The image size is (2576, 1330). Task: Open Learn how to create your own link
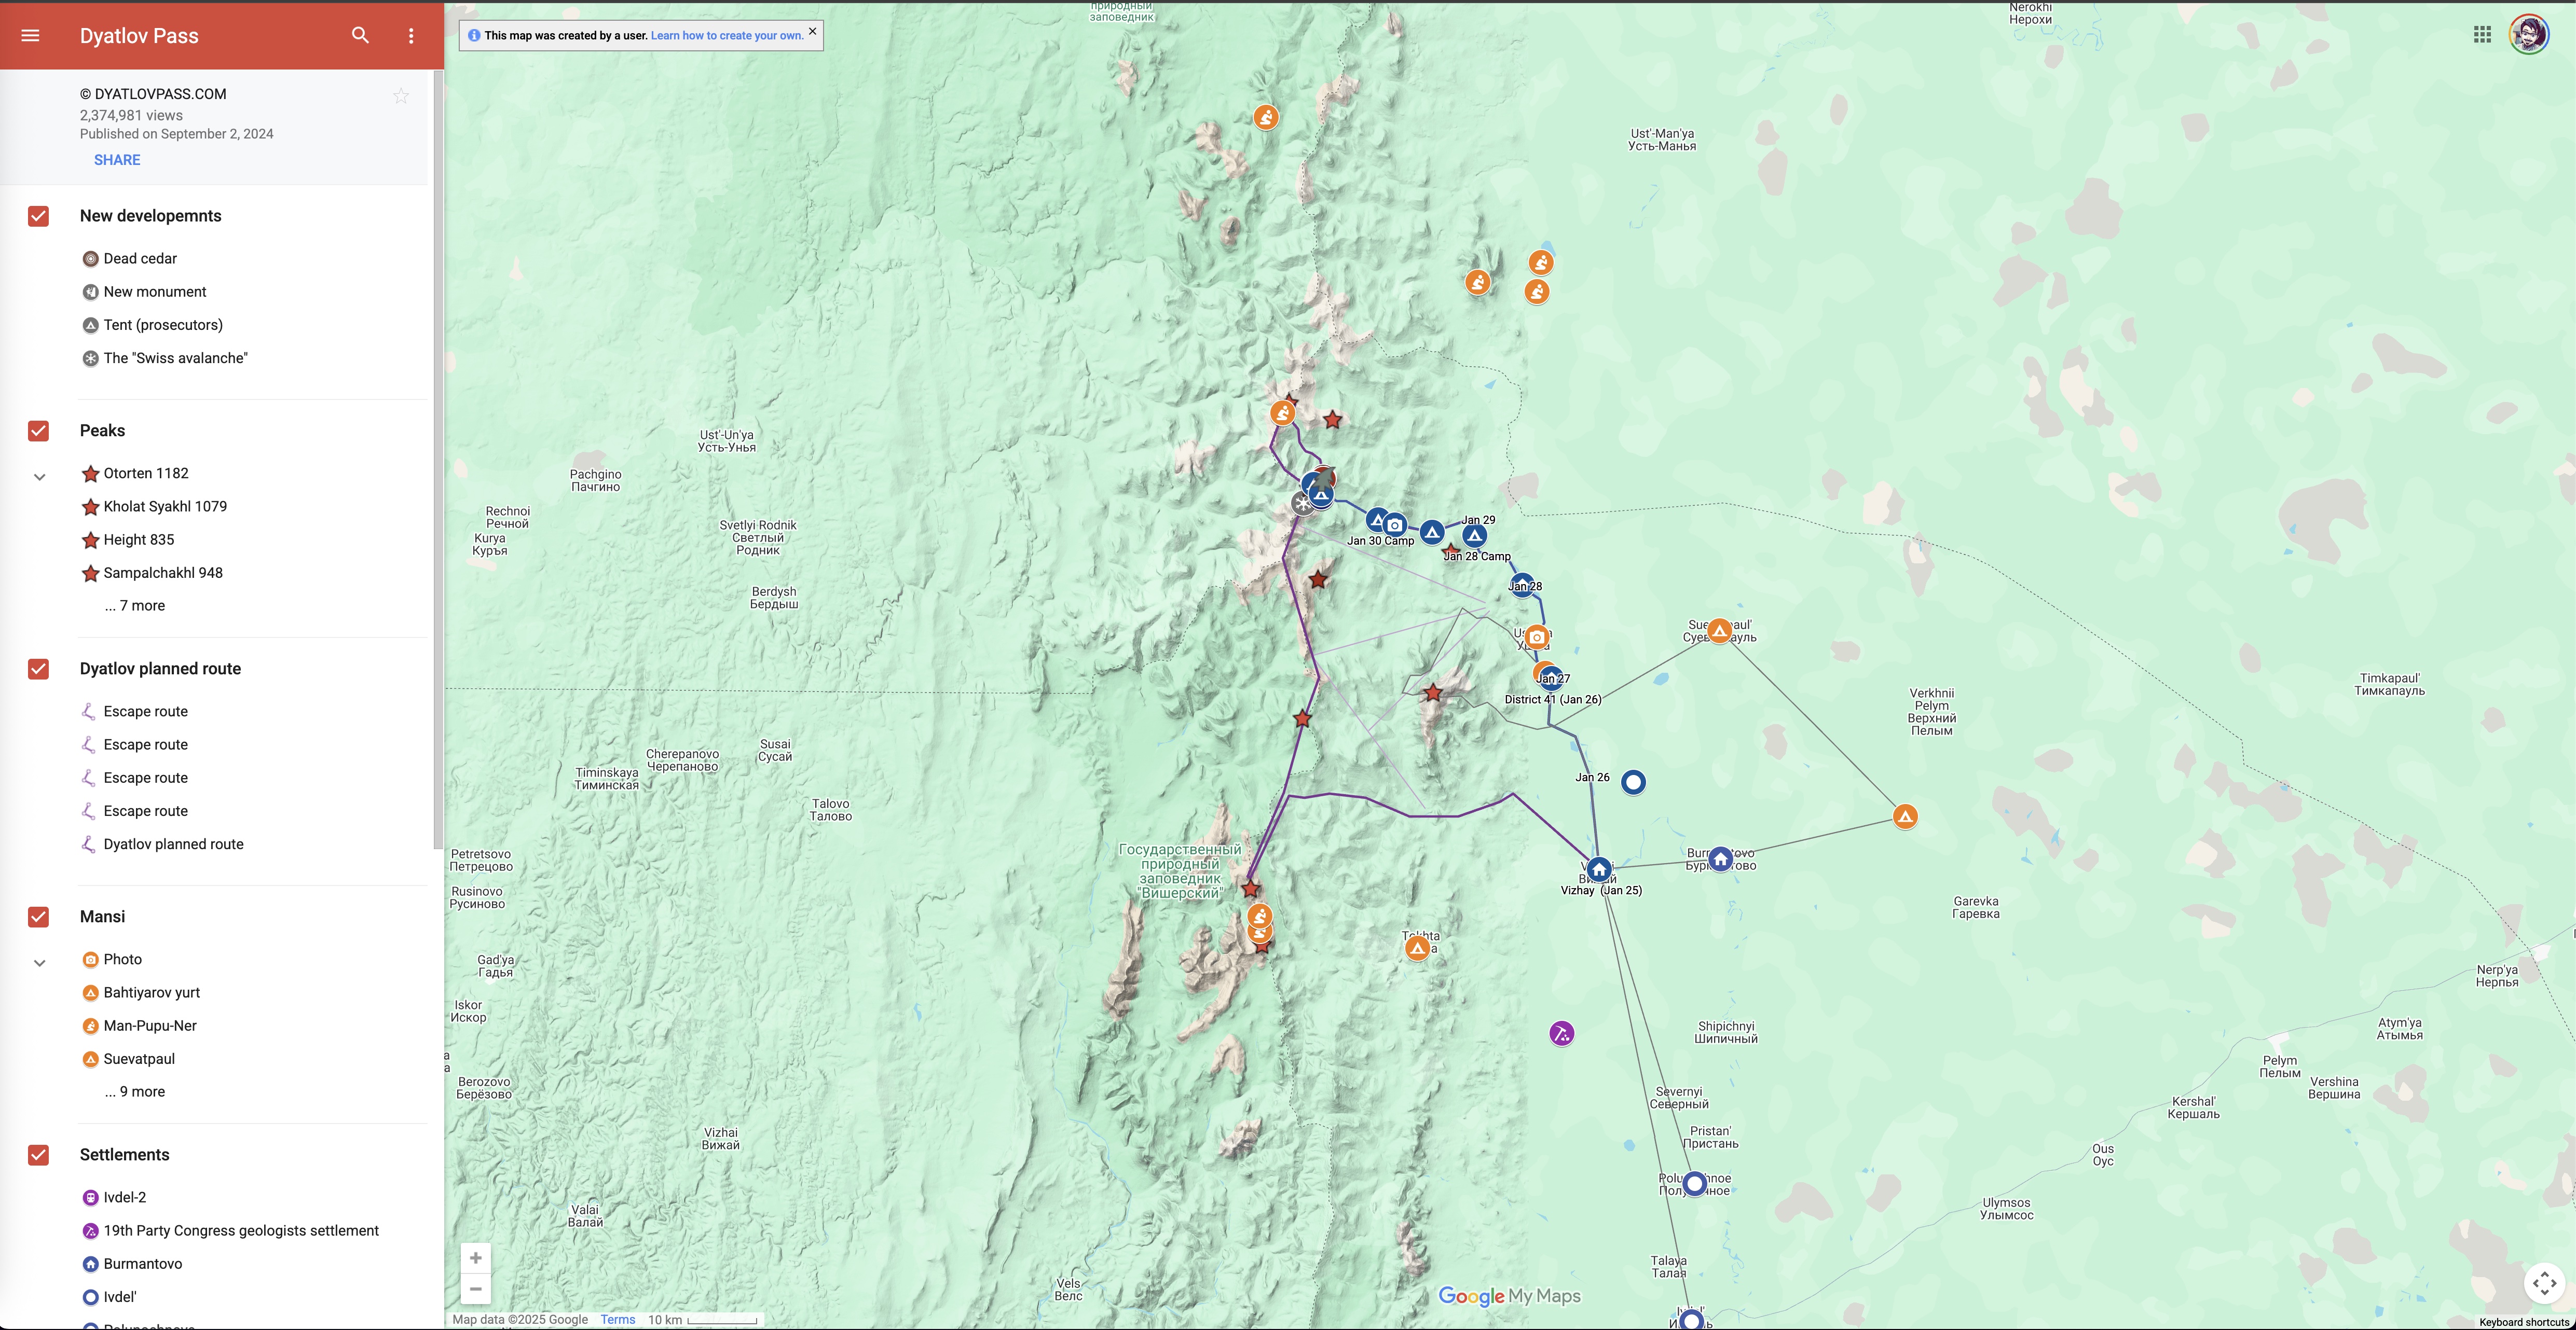(727, 35)
